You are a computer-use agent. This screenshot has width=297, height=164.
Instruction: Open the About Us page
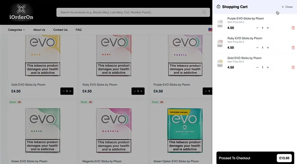pyautogui.click(x=39, y=30)
